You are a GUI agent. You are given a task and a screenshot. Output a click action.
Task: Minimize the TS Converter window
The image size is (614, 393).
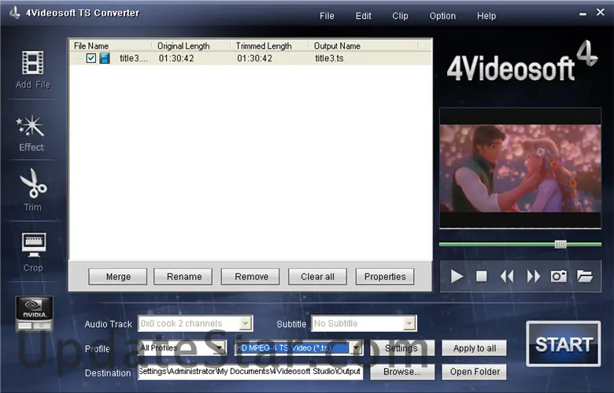(583, 13)
